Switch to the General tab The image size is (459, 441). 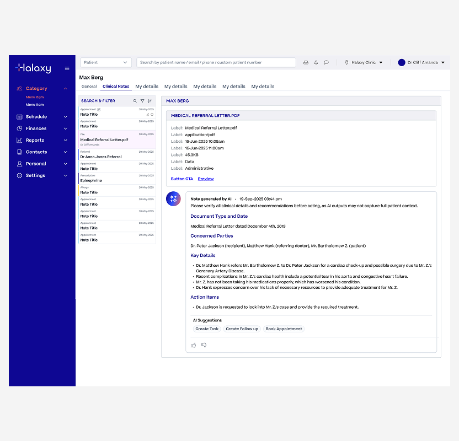click(x=89, y=87)
